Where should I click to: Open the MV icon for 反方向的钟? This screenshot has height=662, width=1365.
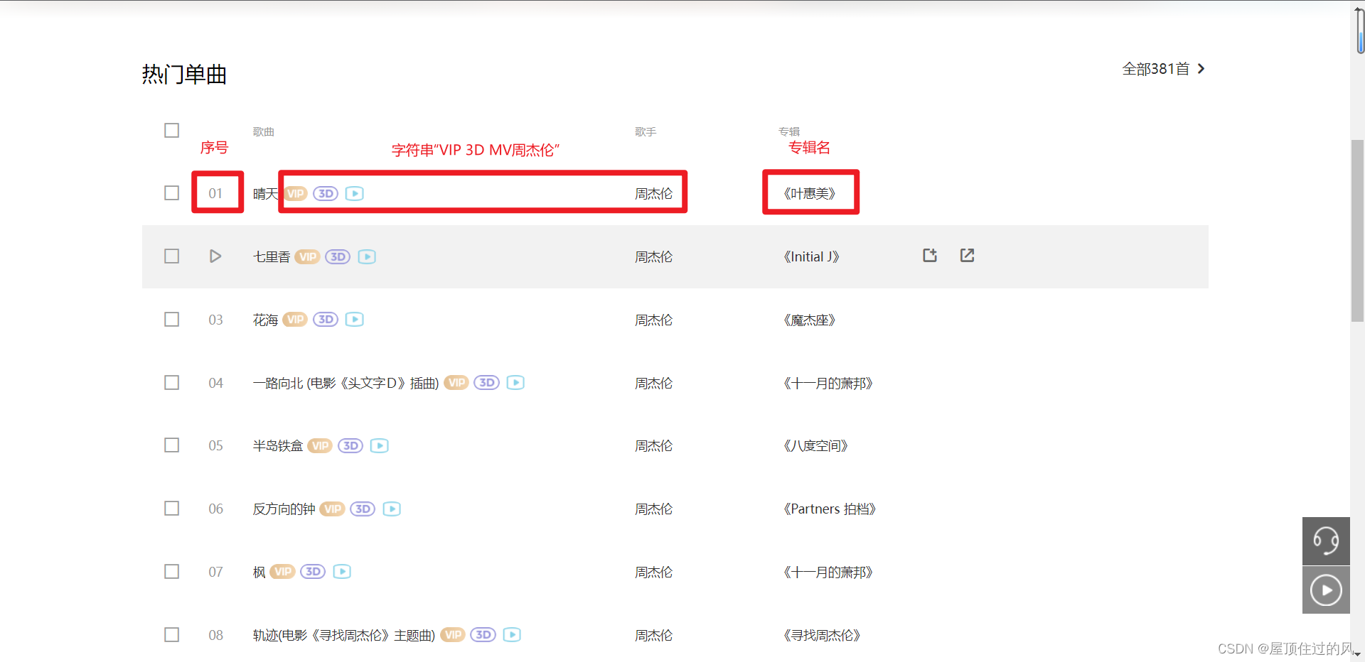[x=392, y=509]
